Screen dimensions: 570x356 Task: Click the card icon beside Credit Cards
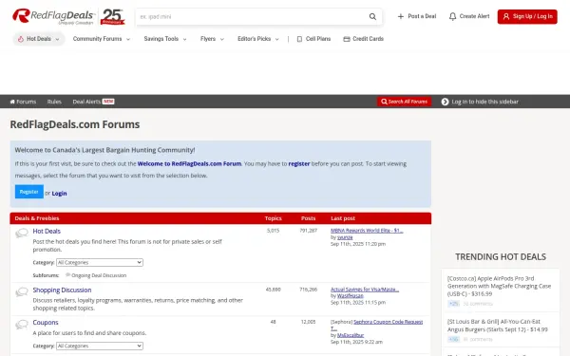(347, 39)
